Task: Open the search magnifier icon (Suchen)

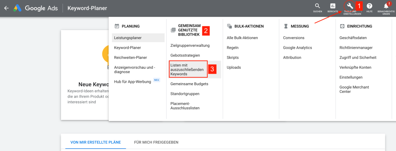Action: (x=318, y=6)
